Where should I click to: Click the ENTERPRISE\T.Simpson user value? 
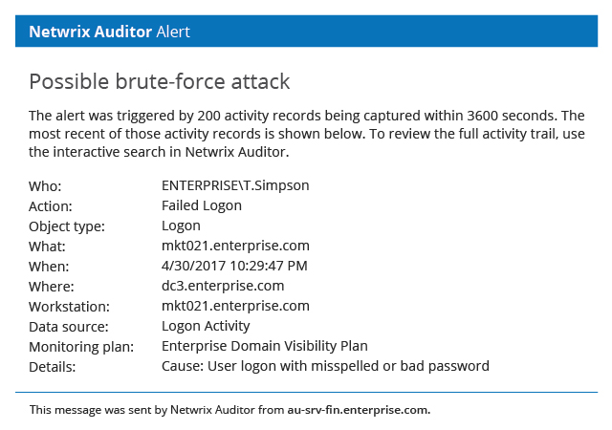click(235, 185)
